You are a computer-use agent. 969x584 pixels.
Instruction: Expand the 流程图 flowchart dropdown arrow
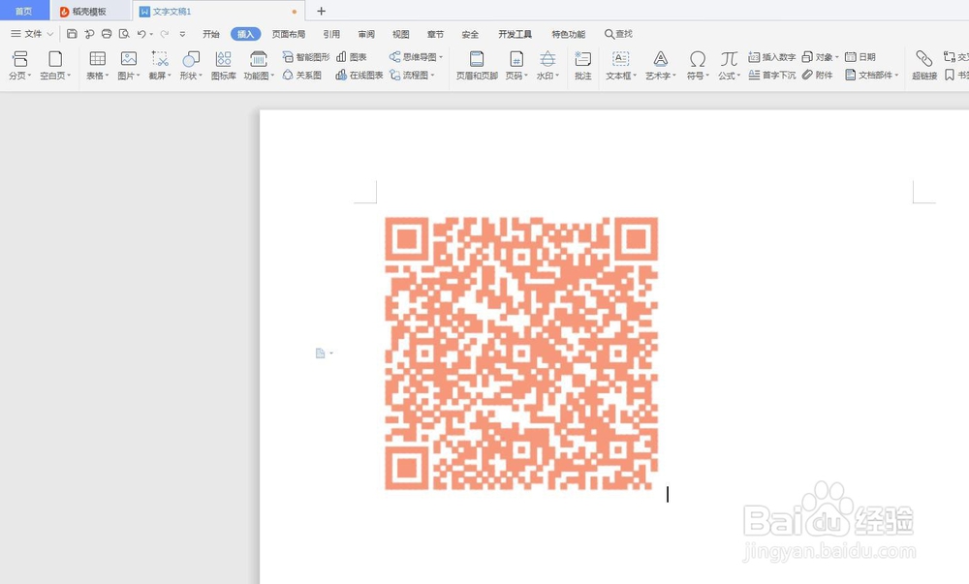point(432,76)
